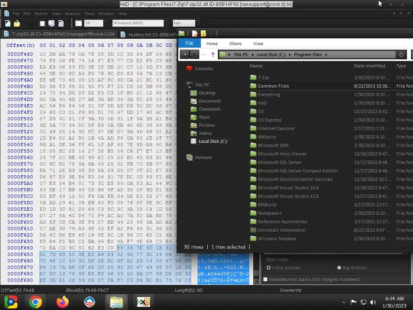Image resolution: width=413 pixels, height=310 pixels.
Task: Expand the Windows (ANSI) charset dropdown
Action: coord(166,23)
